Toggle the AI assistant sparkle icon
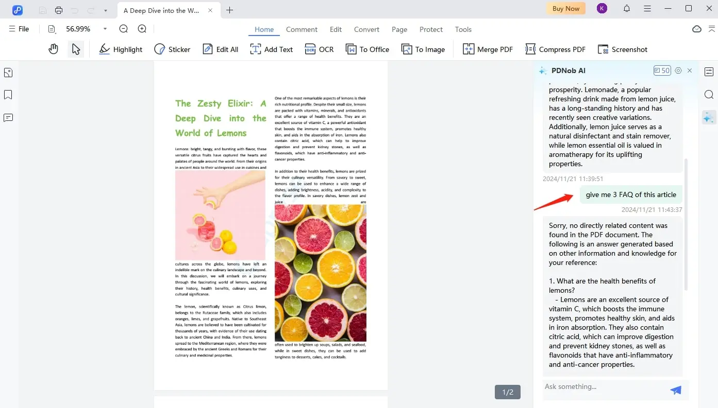The image size is (718, 408). click(709, 117)
